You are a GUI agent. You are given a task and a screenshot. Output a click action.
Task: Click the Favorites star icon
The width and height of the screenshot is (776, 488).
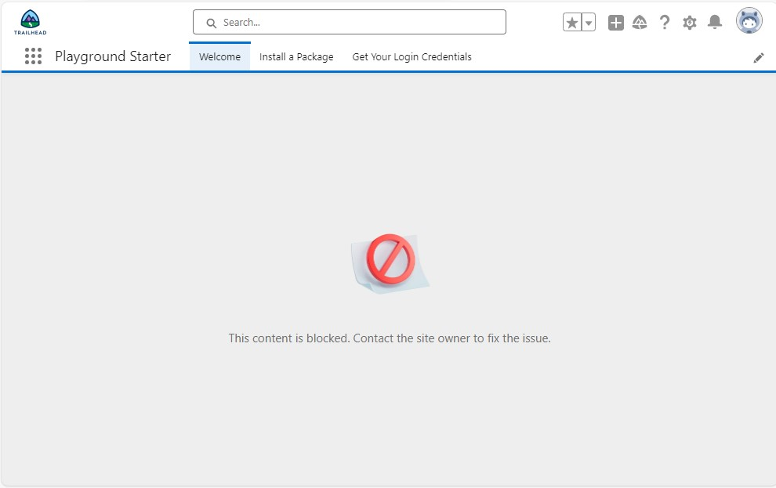tap(572, 22)
